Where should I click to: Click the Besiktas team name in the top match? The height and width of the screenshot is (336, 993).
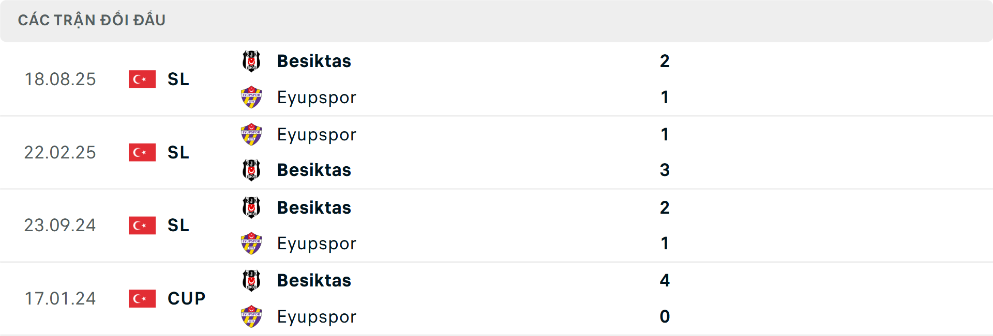[313, 61]
